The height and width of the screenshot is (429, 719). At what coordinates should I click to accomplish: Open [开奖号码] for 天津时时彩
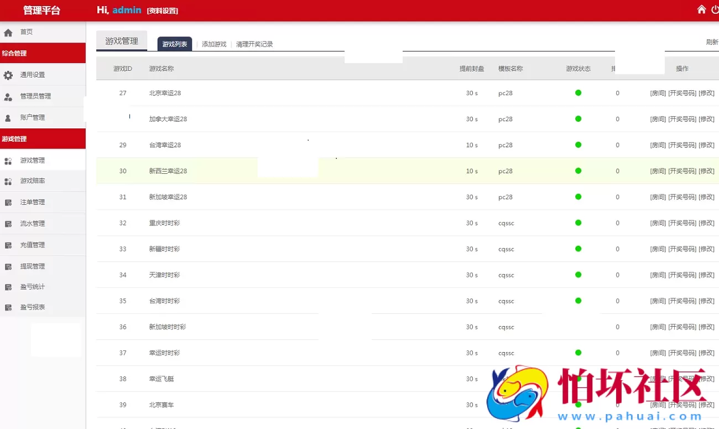point(682,275)
